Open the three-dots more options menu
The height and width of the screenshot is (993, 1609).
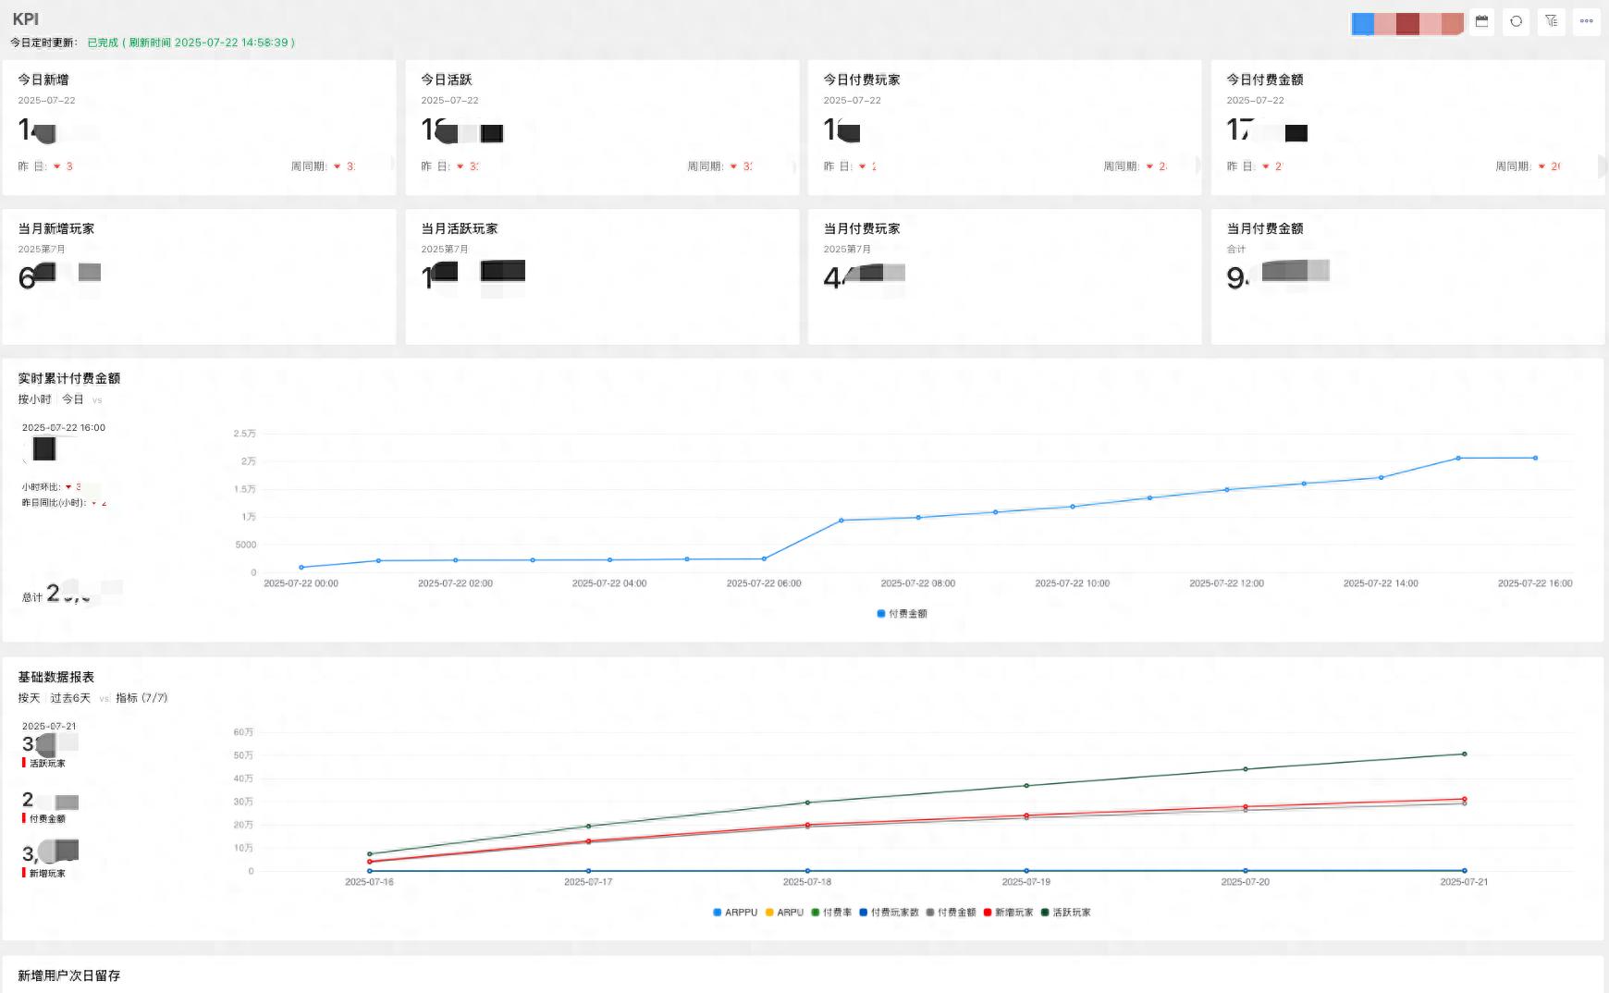(1586, 21)
